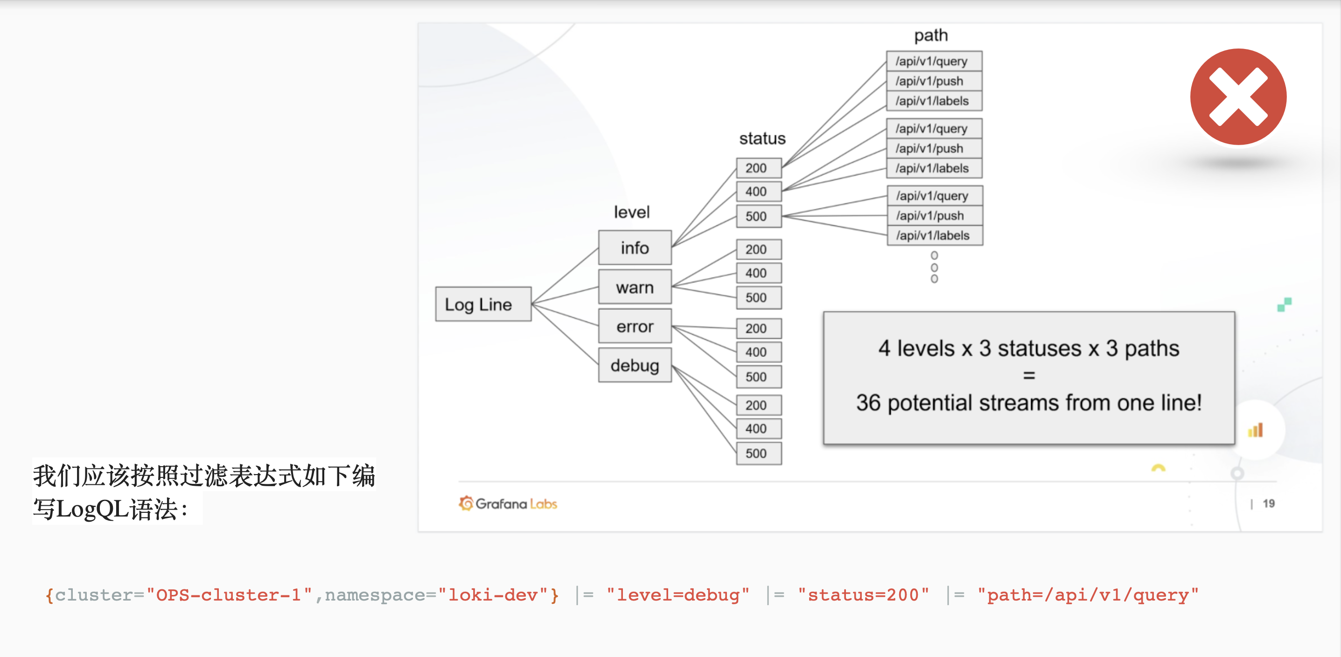
Task: Click the orange bar chart icon
Action: [1255, 430]
